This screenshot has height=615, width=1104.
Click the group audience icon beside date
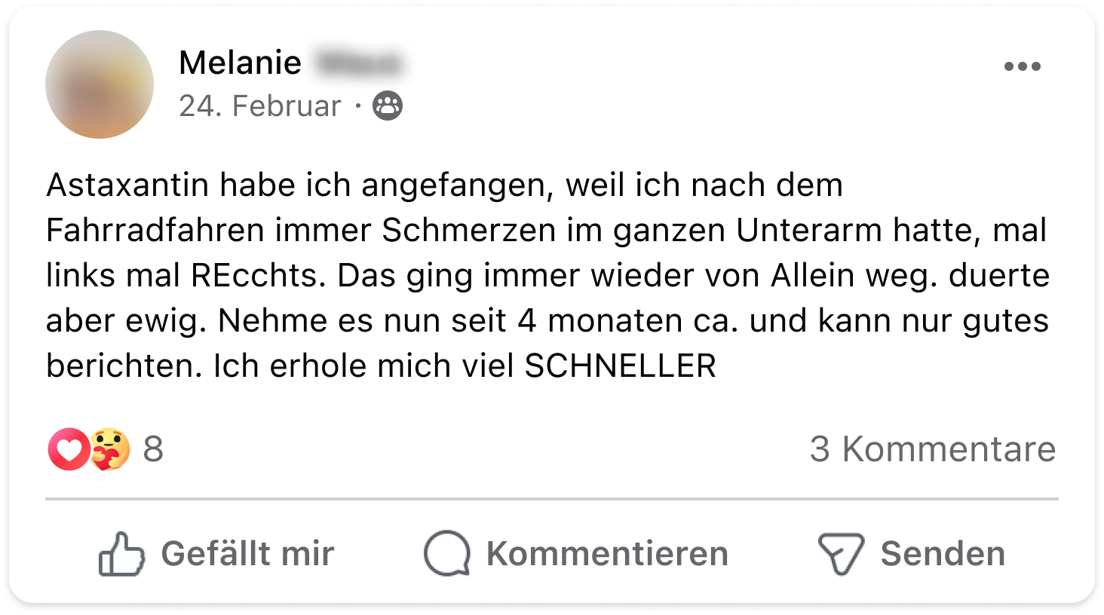388,106
